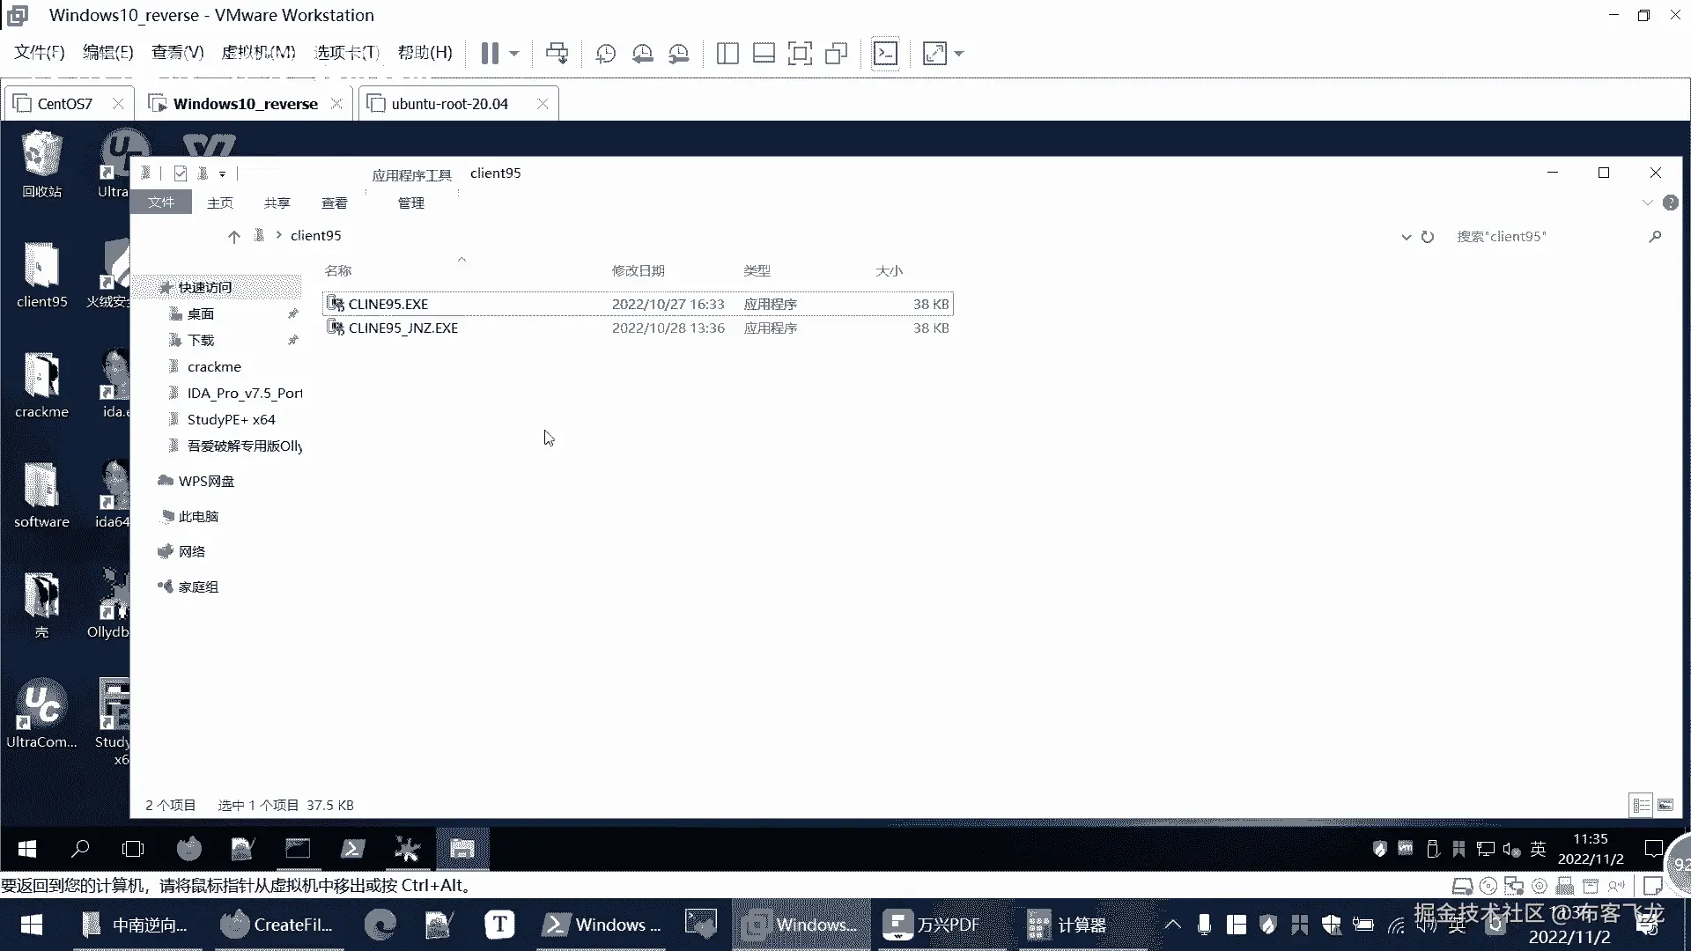Image resolution: width=1691 pixels, height=951 pixels.
Task: Refresh the client95 folder
Action: (x=1428, y=237)
